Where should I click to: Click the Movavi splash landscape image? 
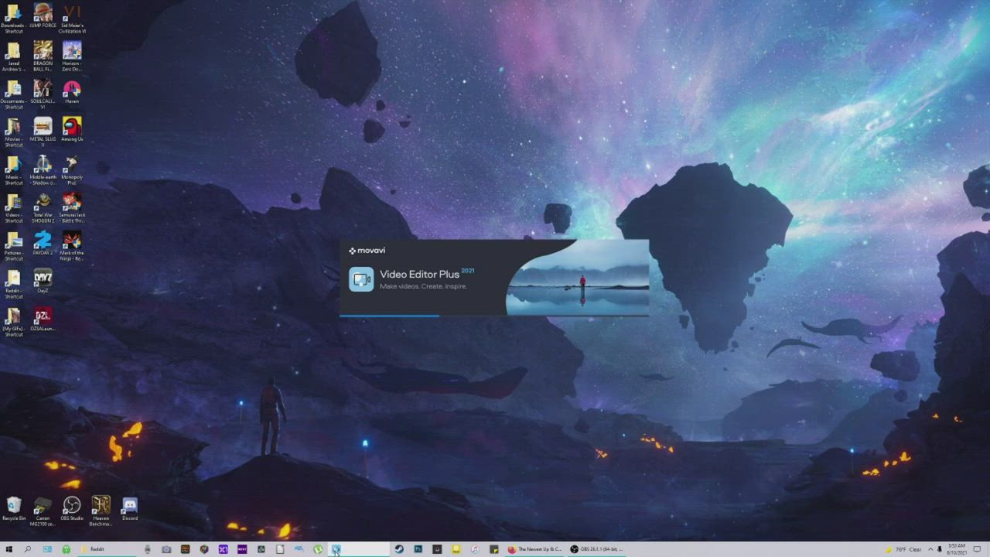pyautogui.click(x=578, y=278)
